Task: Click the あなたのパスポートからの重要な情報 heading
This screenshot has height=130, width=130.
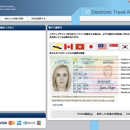Action: tap(67, 53)
